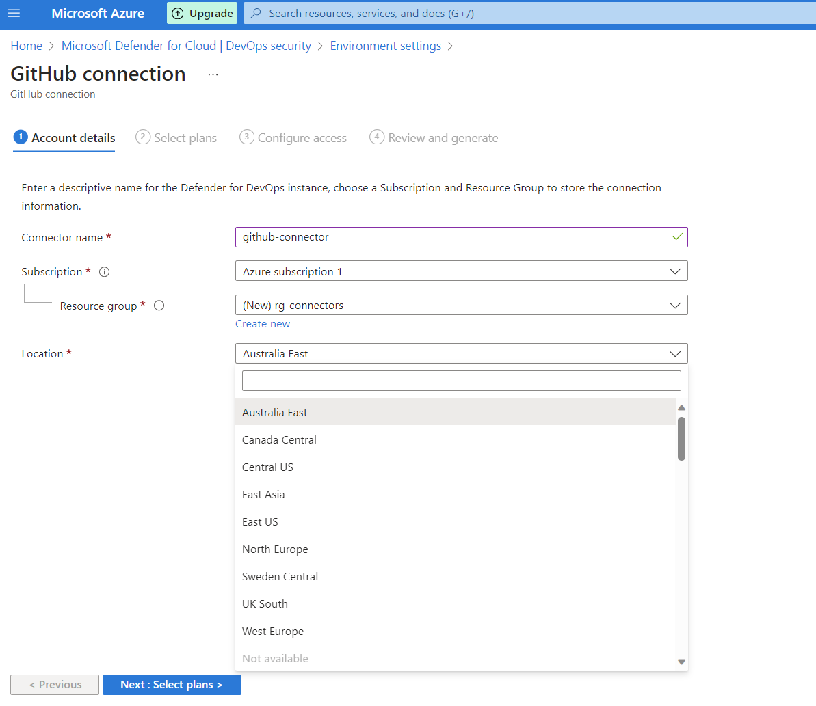Click the Create new resource group link
816x706 pixels.
point(263,324)
